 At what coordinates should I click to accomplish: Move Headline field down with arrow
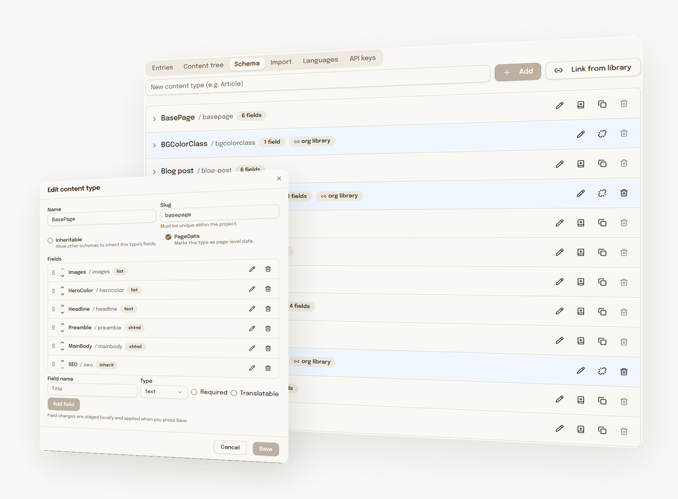[62, 313]
